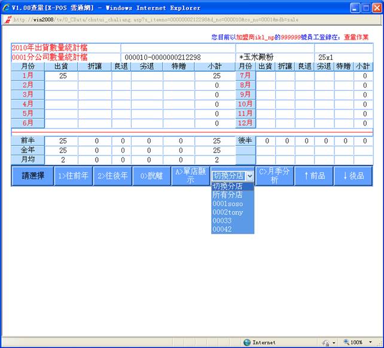Click the Internet zone globe icon
Screen dimensions: 384x348
(245, 343)
